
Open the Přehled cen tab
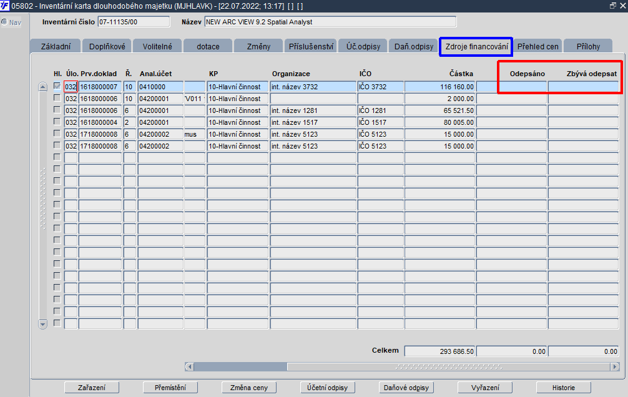(537, 46)
